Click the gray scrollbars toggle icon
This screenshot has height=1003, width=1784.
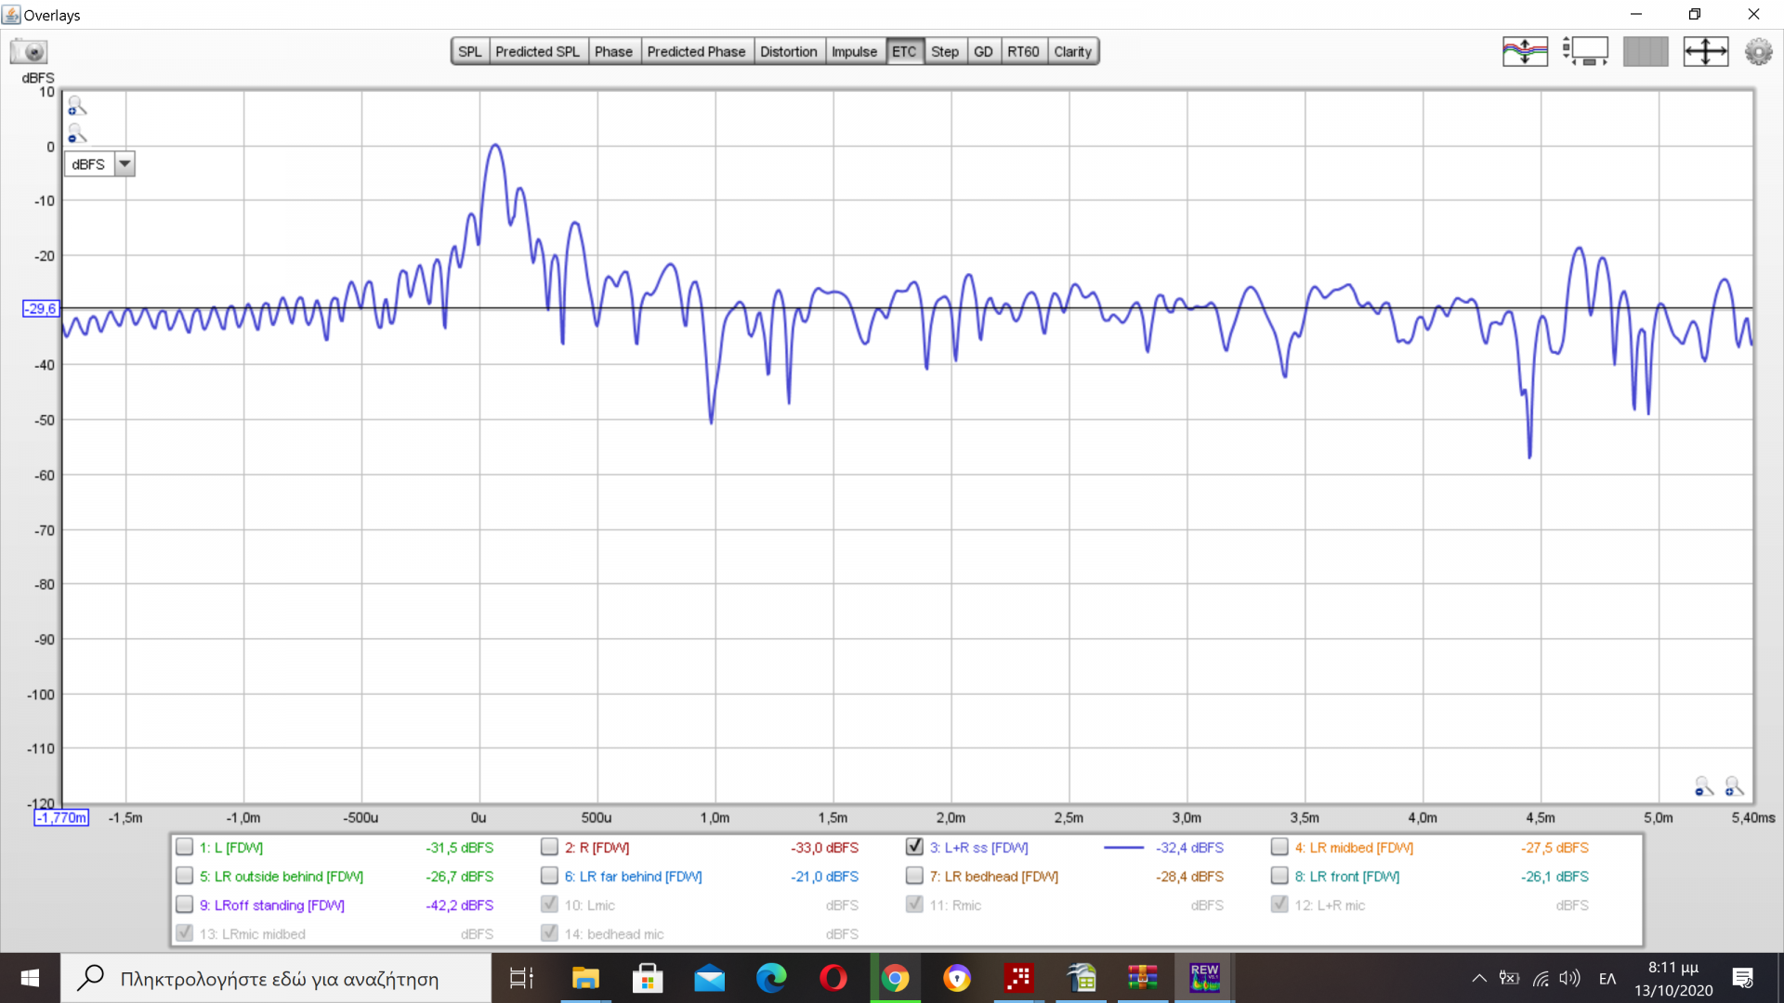pyautogui.click(x=1645, y=51)
